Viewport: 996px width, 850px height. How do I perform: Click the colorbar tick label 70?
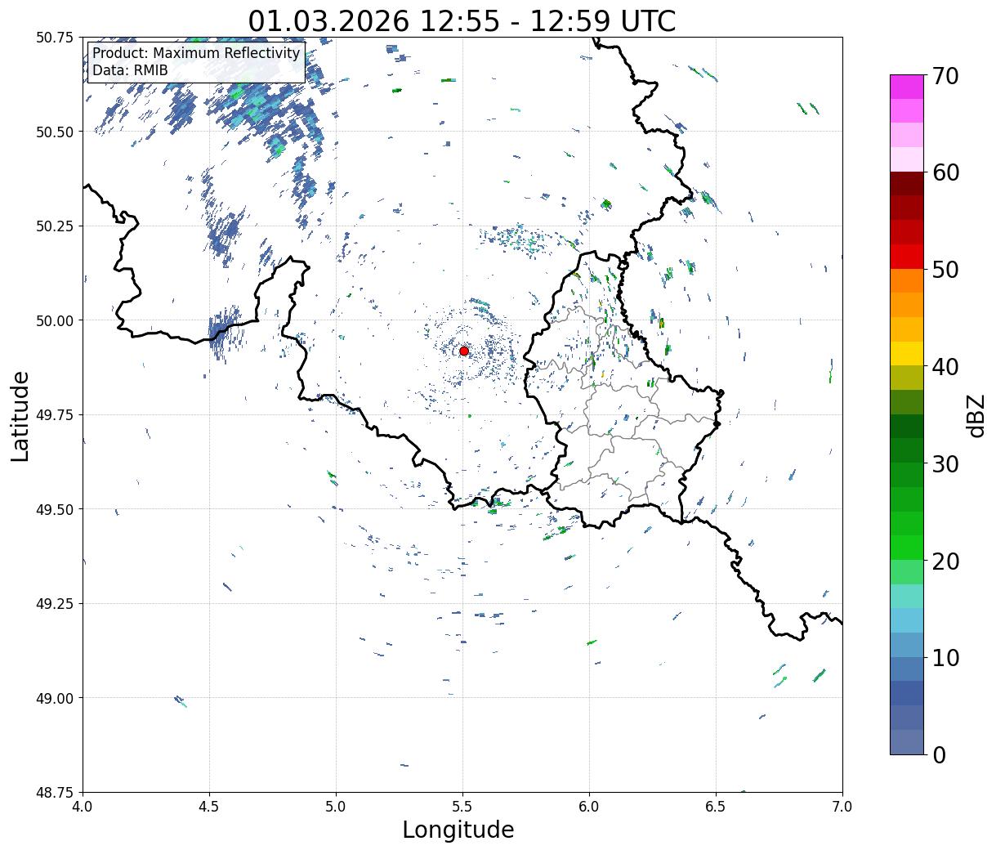coord(945,75)
